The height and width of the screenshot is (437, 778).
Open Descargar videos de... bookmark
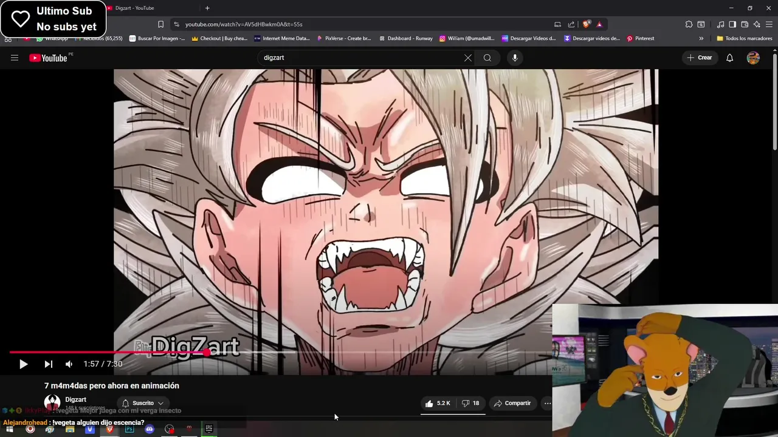click(x=592, y=38)
